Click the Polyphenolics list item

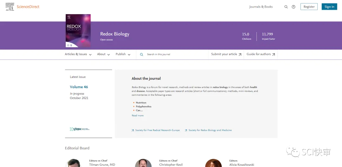point(143,107)
